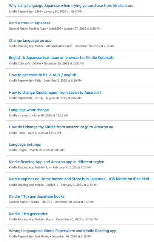Viewport: 154px width, 242px height.
Task: Open 'How do I change my Kindle from amazon co jp' thread
Action: click(x=61, y=127)
